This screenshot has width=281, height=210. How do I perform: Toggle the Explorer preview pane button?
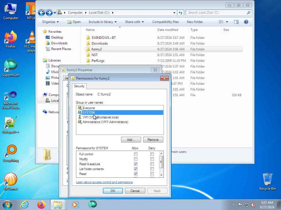point(236,22)
